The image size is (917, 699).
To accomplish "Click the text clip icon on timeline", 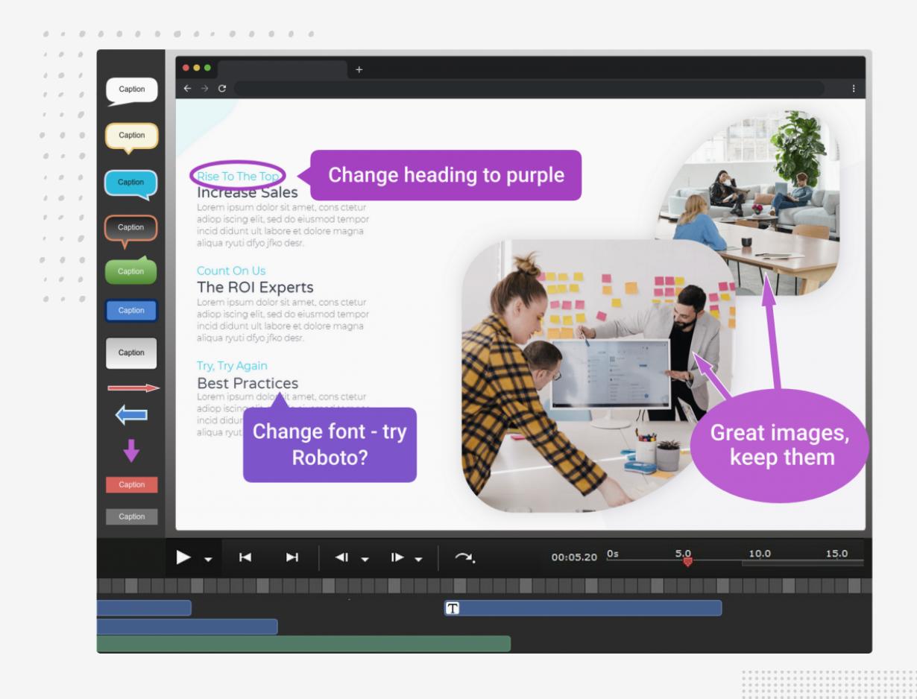I will pyautogui.click(x=452, y=608).
